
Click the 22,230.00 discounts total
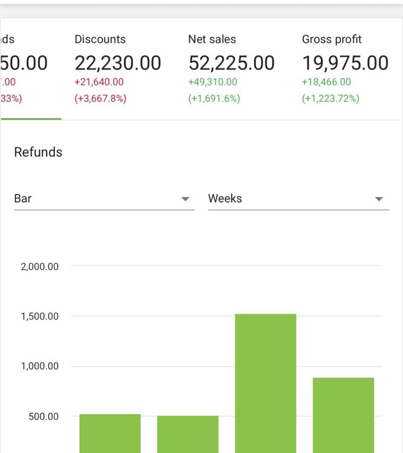(x=118, y=63)
